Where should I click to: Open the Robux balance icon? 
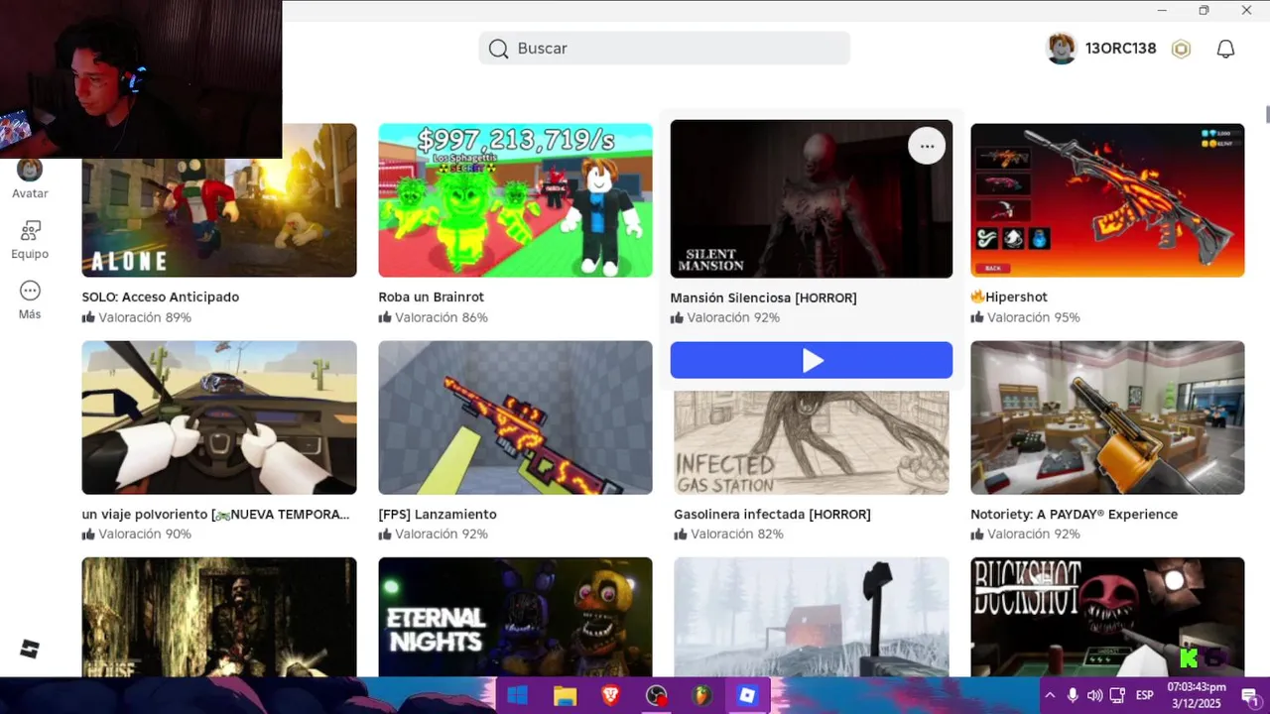pyautogui.click(x=1181, y=49)
